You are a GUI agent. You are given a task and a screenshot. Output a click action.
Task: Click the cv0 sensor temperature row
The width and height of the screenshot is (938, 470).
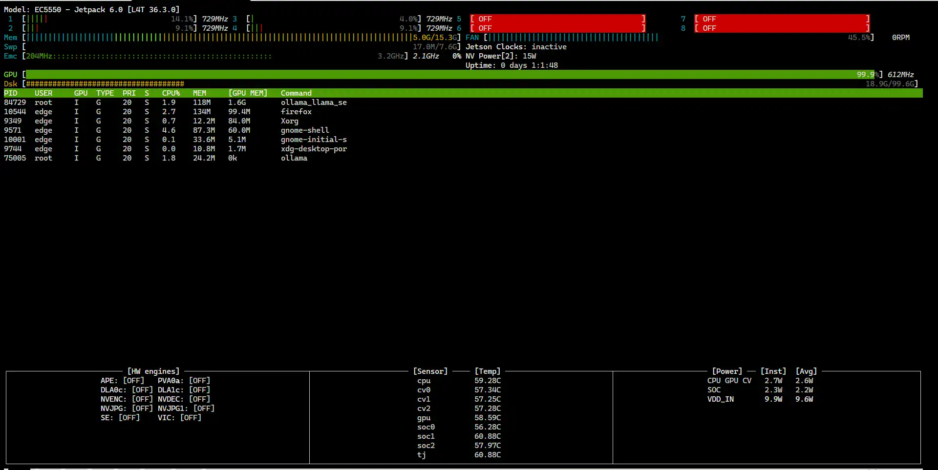click(459, 390)
